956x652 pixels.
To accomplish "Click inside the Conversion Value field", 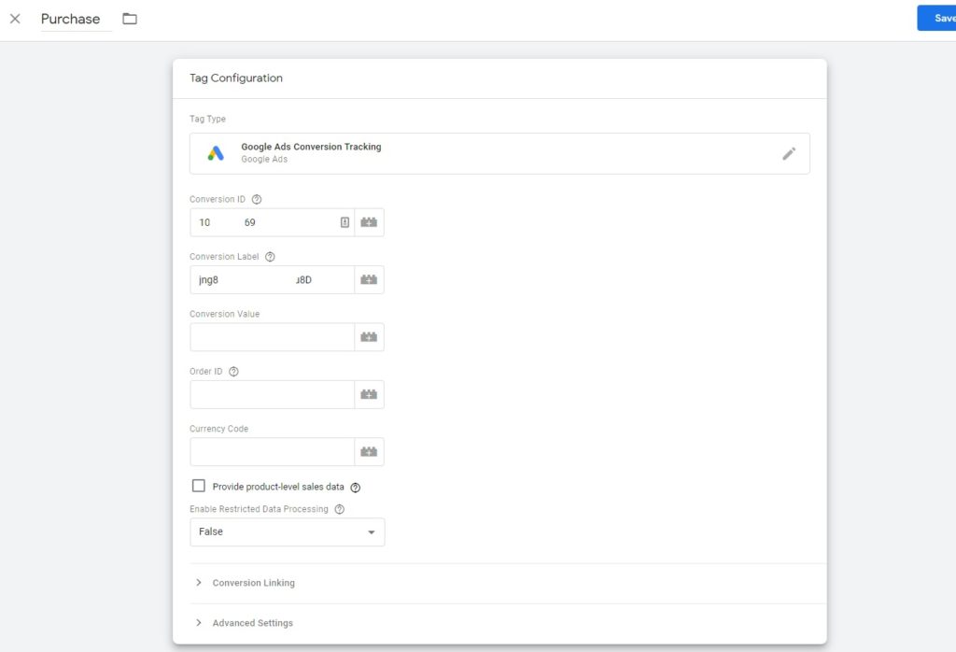I will pos(271,336).
